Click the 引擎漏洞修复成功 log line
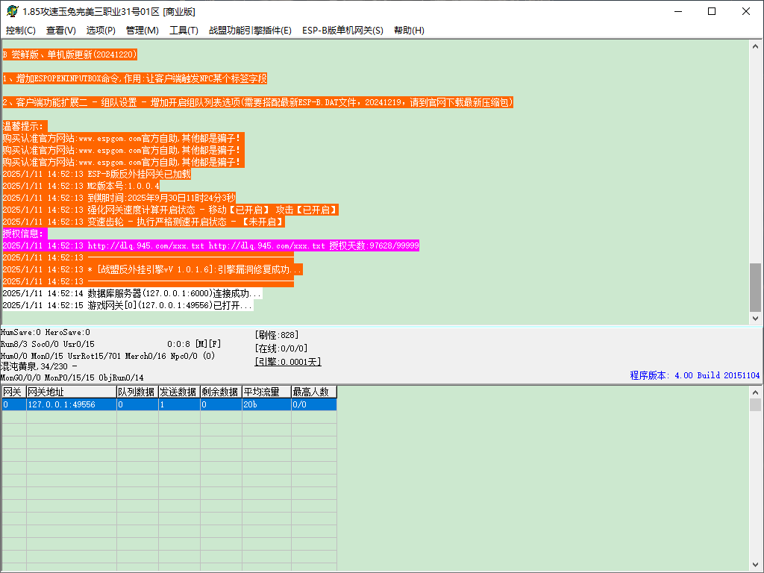This screenshot has height=573, width=764. (x=152, y=269)
